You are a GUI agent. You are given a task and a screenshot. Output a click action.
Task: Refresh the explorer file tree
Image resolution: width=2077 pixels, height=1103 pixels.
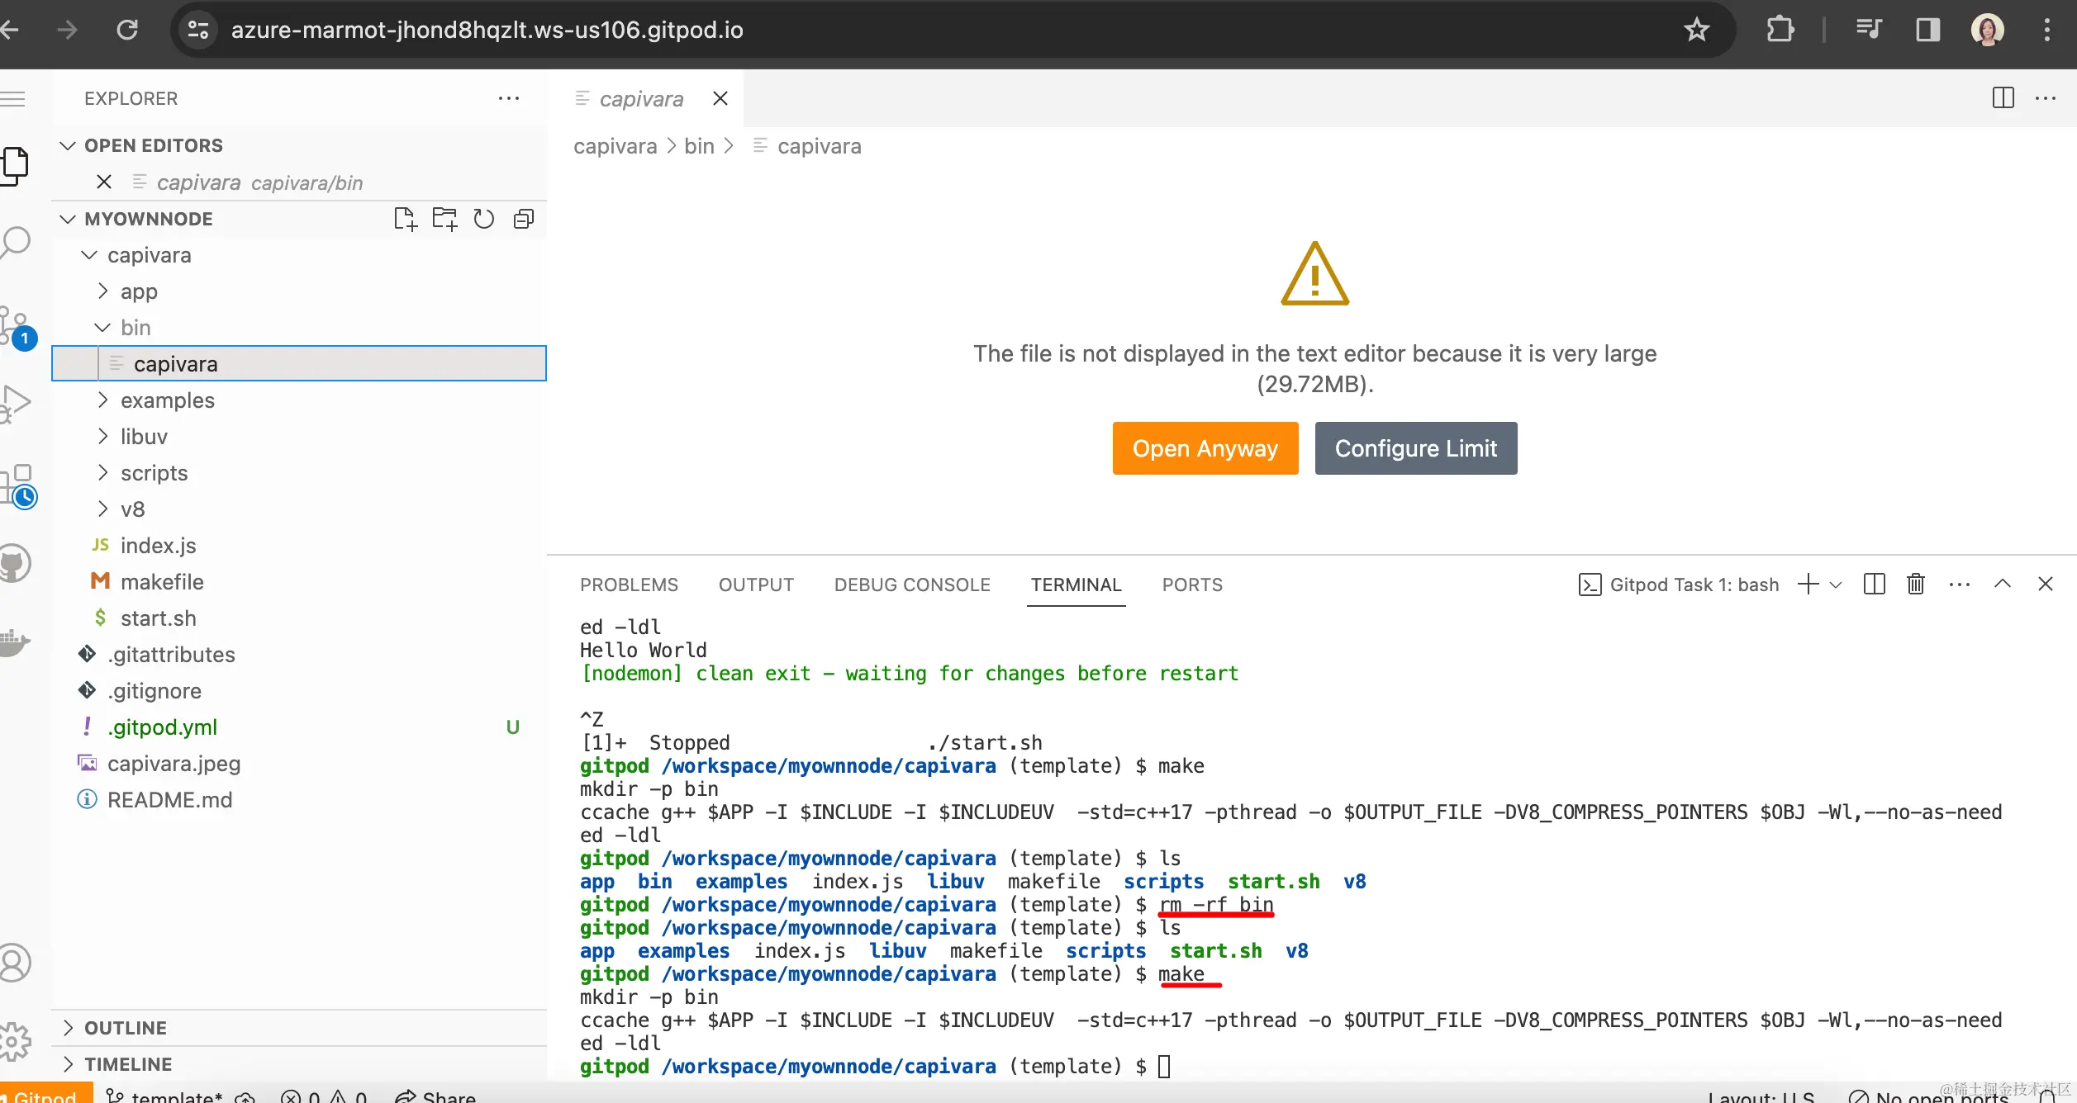click(x=484, y=219)
